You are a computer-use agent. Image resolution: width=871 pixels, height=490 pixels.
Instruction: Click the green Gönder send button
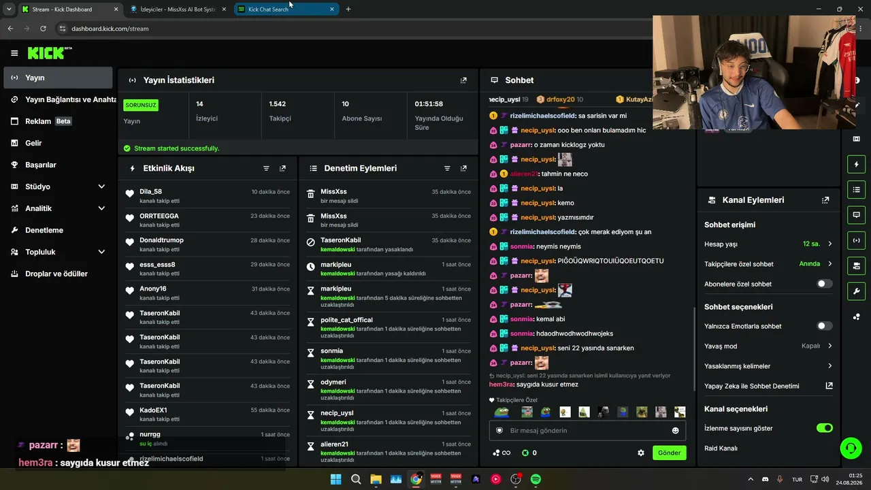click(x=669, y=453)
